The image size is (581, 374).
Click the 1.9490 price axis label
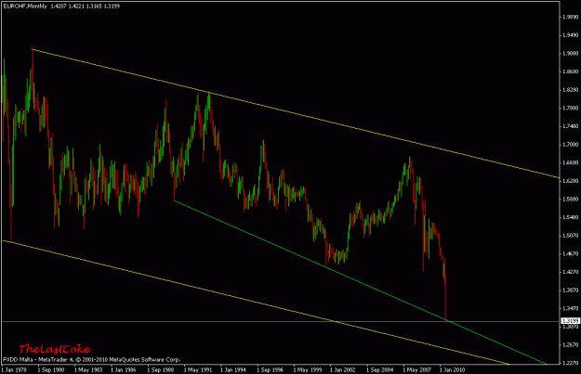(571, 35)
